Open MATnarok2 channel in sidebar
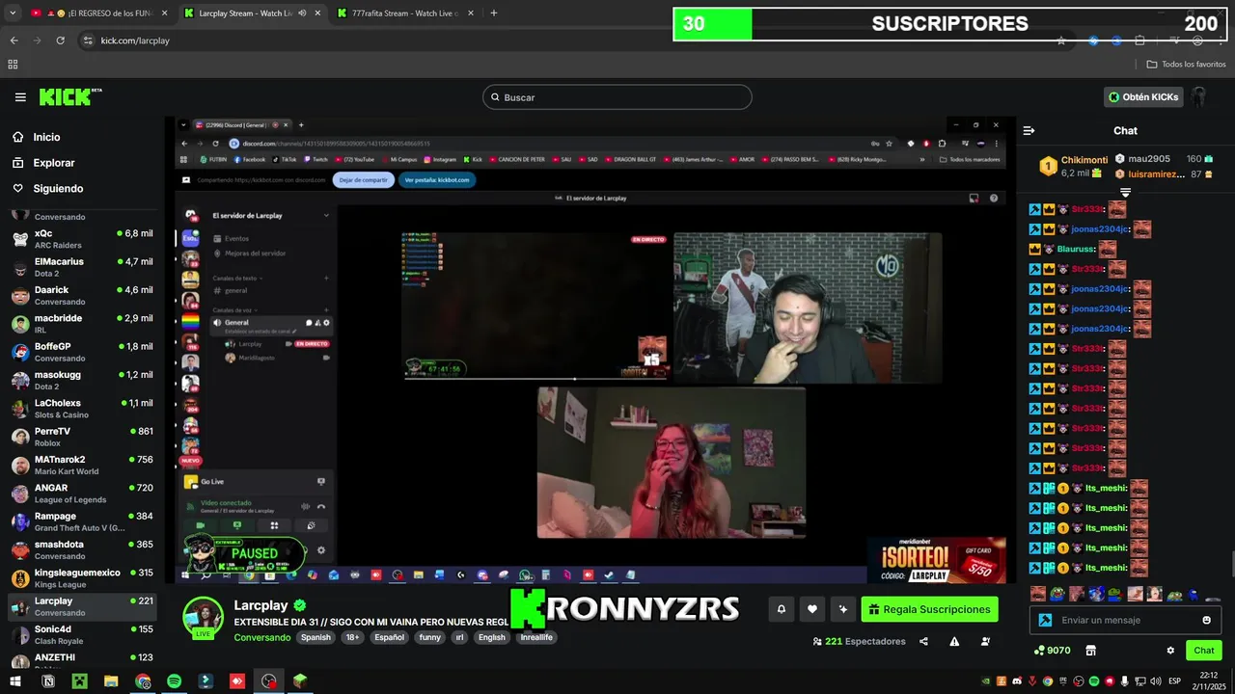Viewport: 1235px width, 694px height. (82, 465)
